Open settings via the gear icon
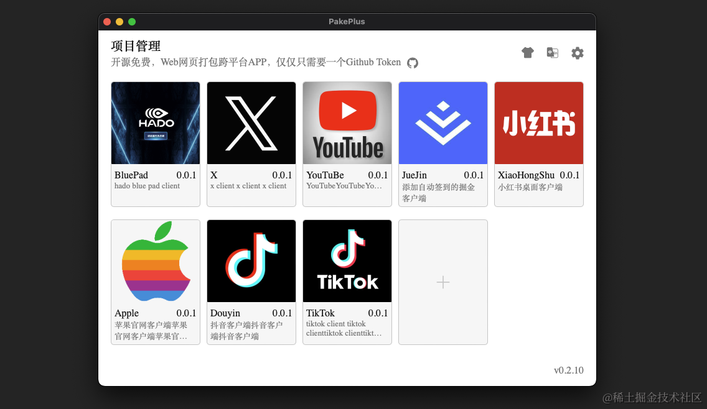707x409 pixels. [x=577, y=53]
